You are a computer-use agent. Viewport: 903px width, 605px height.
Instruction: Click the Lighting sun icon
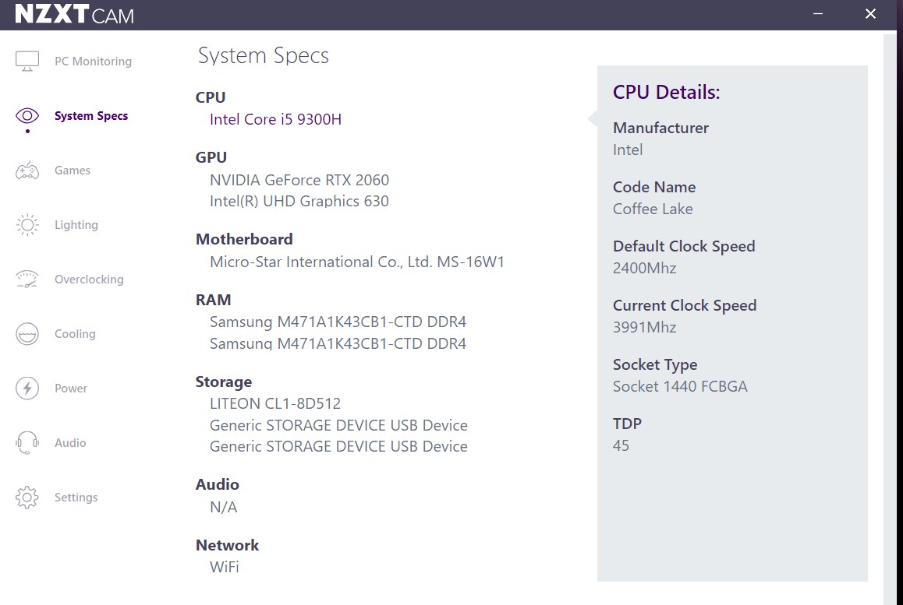click(x=27, y=225)
